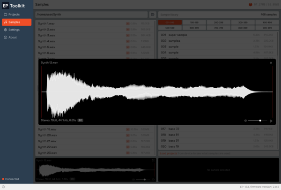Click the red icon on Synth 5.wav row
Viewport: 281px width, 190px height.
pos(127,47)
